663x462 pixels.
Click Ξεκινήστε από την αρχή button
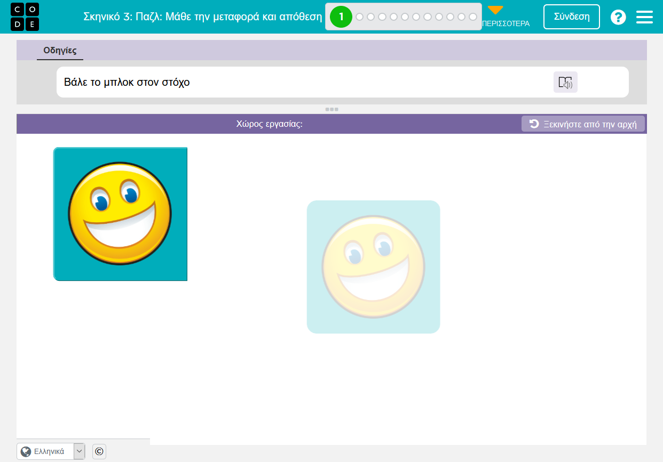(583, 124)
